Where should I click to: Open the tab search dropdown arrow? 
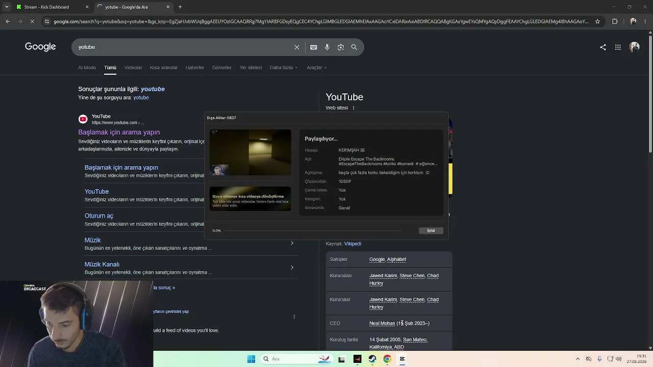[7, 7]
